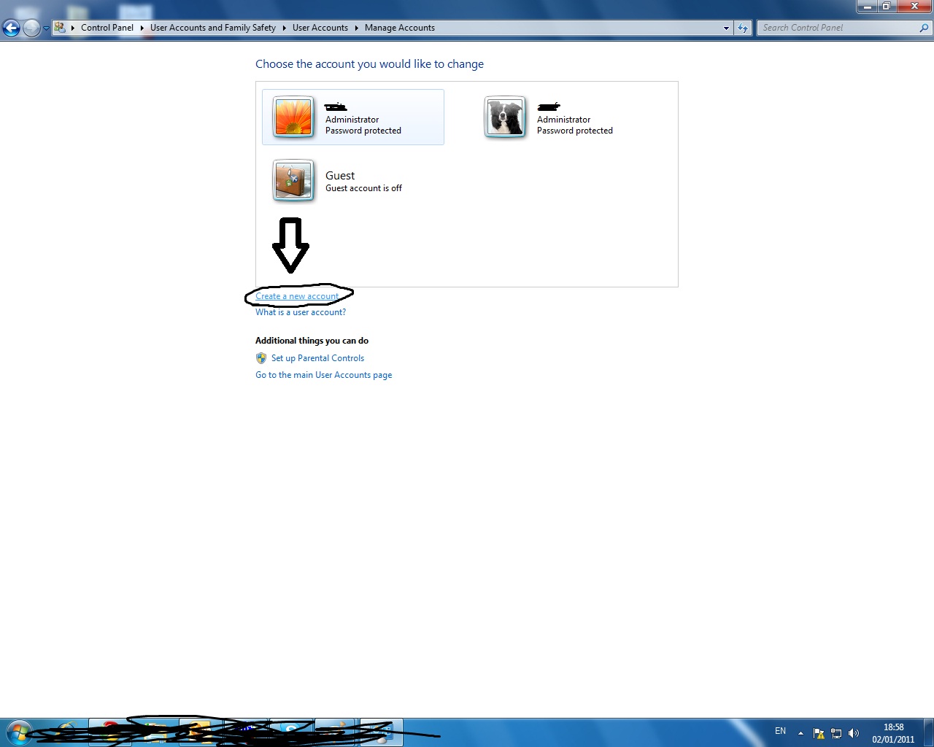
Task: Open the recent pages dropdown arrow
Action: tap(46, 28)
